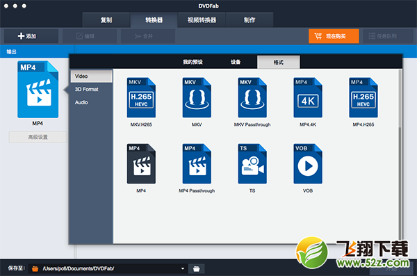Click the 编辑 edit button

pos(90,36)
